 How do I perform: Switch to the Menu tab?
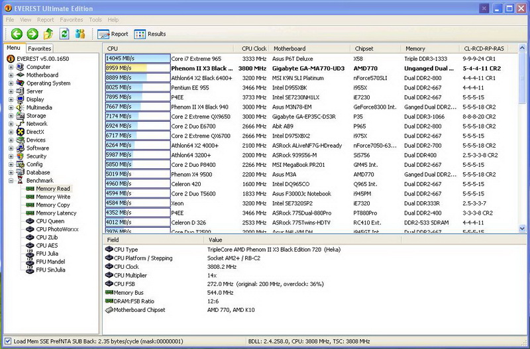[13, 48]
